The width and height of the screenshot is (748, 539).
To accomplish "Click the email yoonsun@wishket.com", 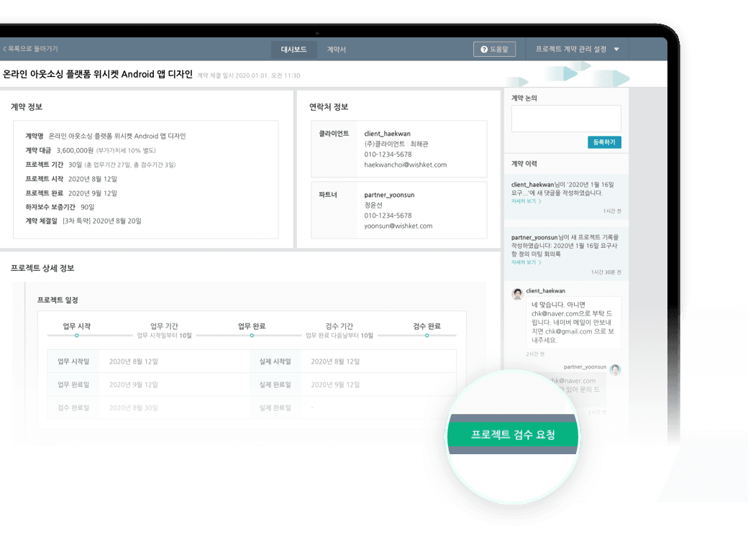I will pyautogui.click(x=398, y=226).
